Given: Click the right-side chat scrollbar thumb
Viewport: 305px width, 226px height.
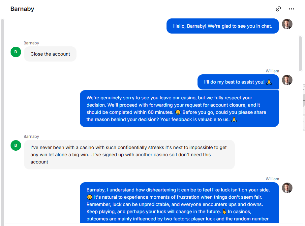Looking at the screenshot, I should pyautogui.click(x=300, y=54).
